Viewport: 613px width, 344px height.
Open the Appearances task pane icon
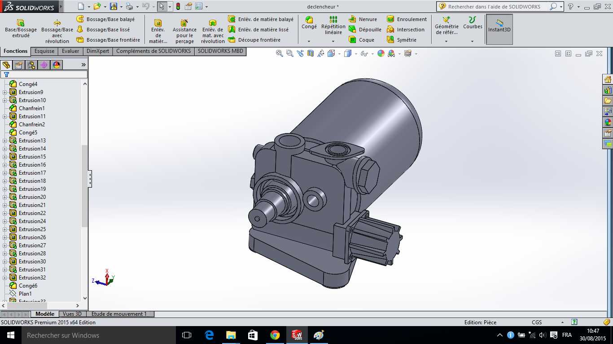point(608,122)
